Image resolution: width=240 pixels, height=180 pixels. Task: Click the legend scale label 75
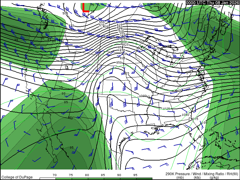[x=71, y=175]
